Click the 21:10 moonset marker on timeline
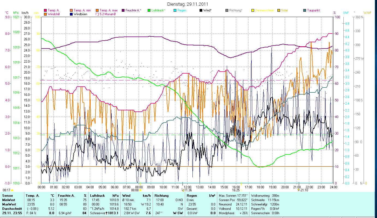The height and width of the screenshot is (218, 377). 299,190
